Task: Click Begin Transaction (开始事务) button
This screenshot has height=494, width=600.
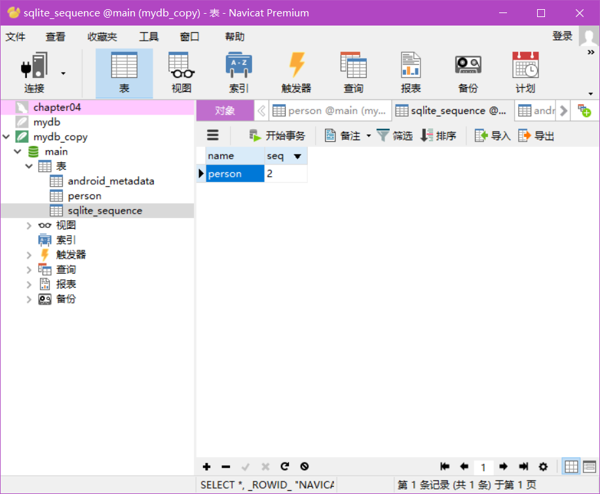Action: (277, 136)
